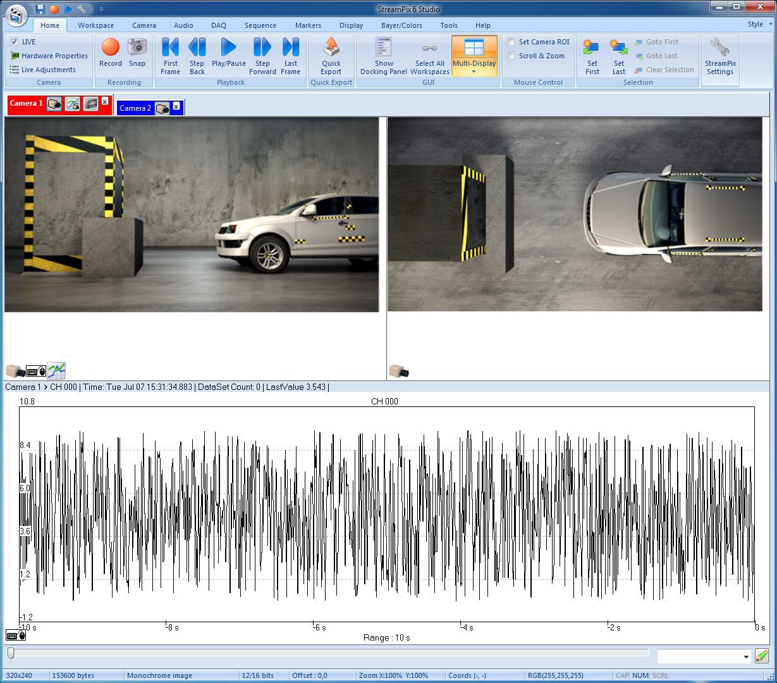This screenshot has height=683, width=777.
Task: Enable the LIVE checkbox
Action: pos(14,41)
